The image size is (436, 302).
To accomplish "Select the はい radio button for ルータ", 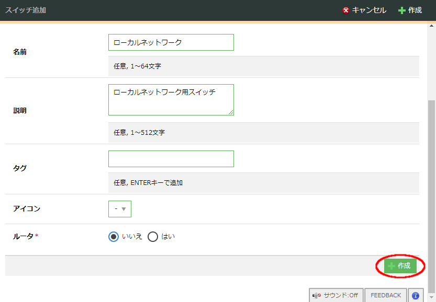I will click(153, 237).
